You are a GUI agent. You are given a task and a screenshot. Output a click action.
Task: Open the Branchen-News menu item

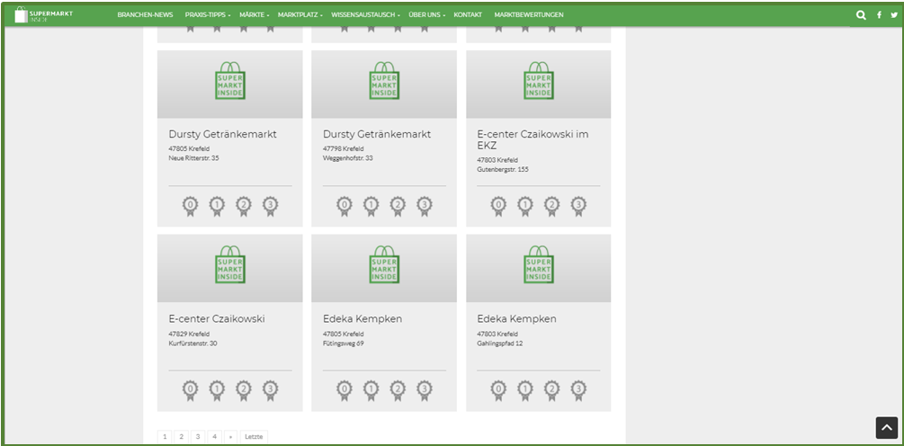coord(146,15)
